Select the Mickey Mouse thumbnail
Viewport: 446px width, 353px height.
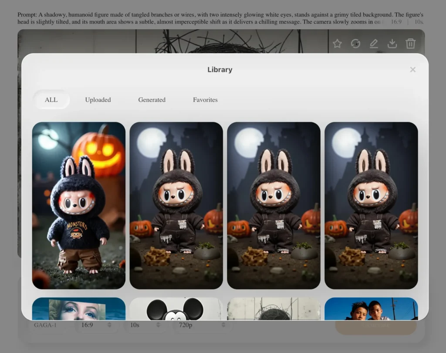tap(176, 309)
